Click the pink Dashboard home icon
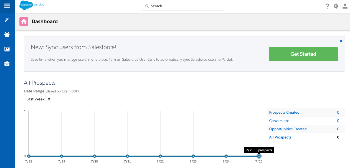The image size is (350, 168). coord(24,22)
